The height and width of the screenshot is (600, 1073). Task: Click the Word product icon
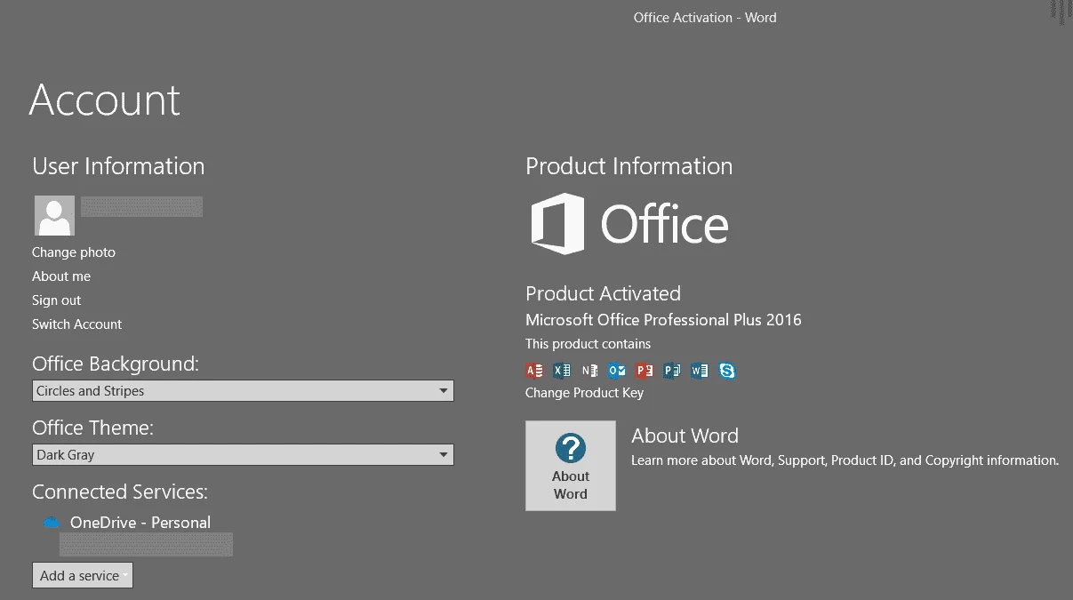click(x=700, y=371)
